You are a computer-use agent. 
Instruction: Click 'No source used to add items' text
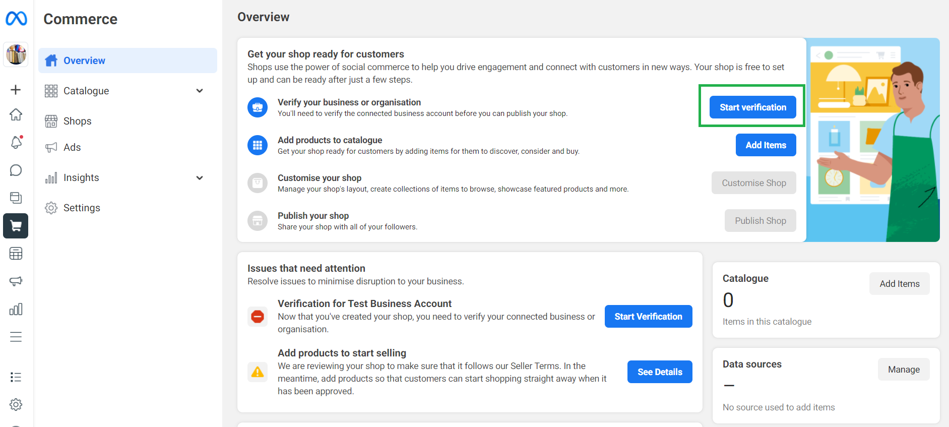(x=779, y=407)
